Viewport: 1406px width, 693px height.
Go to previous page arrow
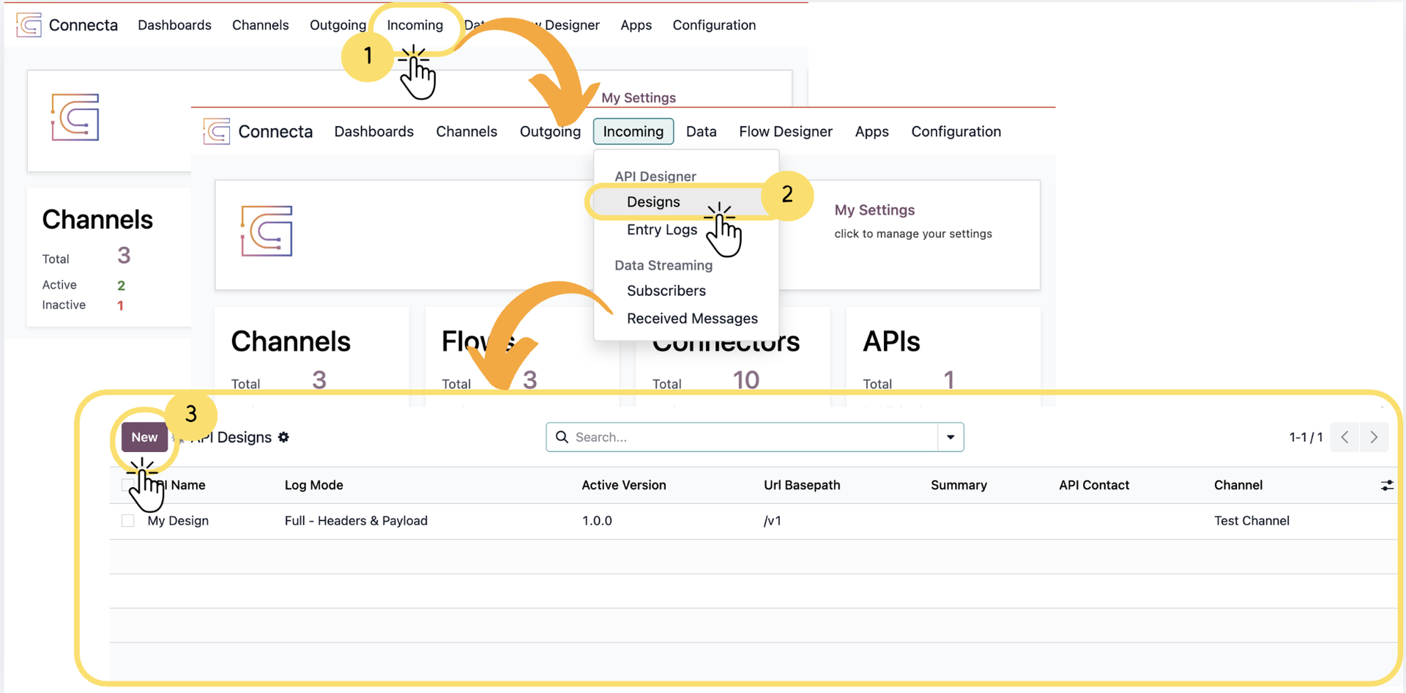(1344, 437)
